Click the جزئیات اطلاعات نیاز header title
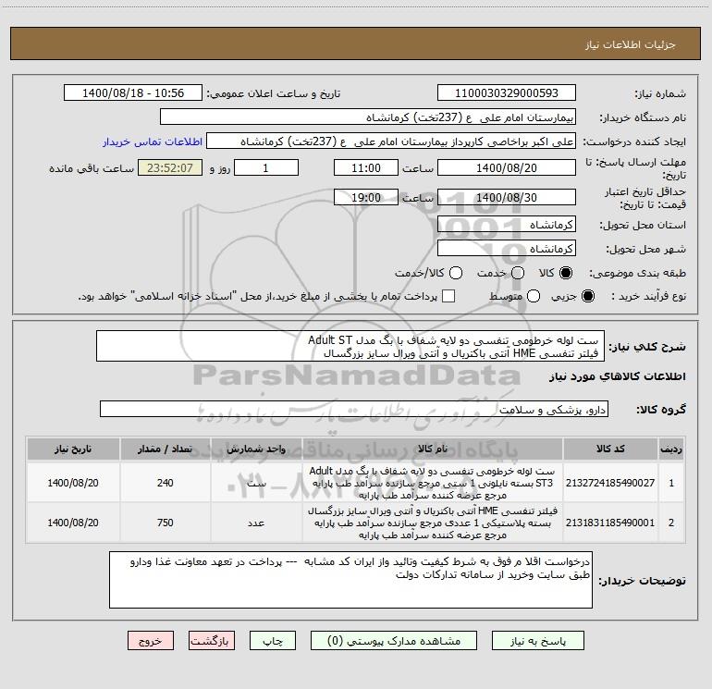The width and height of the screenshot is (712, 689). pos(631,44)
